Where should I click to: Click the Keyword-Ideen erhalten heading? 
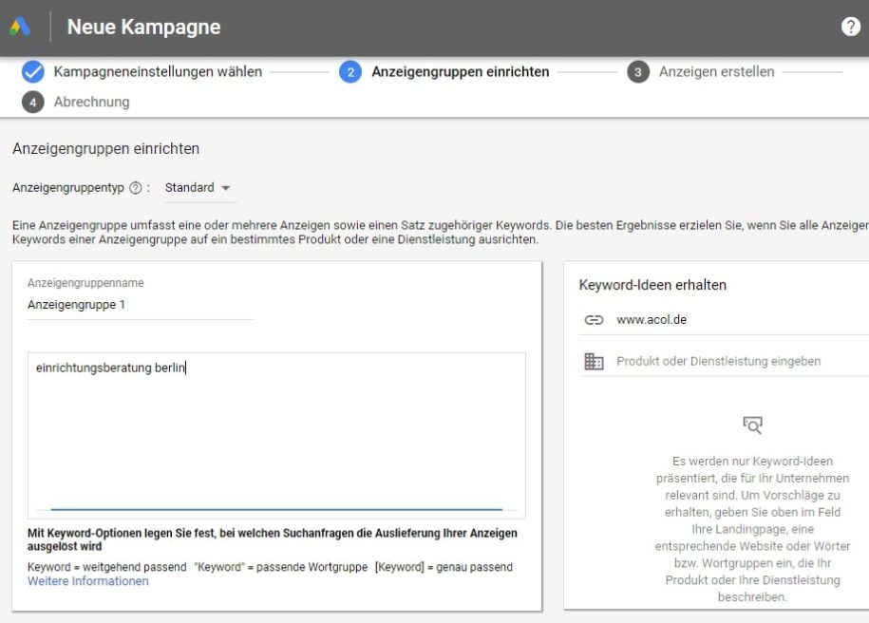[652, 285]
